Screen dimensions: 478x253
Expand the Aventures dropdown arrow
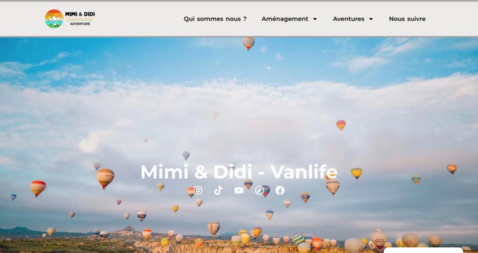371,19
